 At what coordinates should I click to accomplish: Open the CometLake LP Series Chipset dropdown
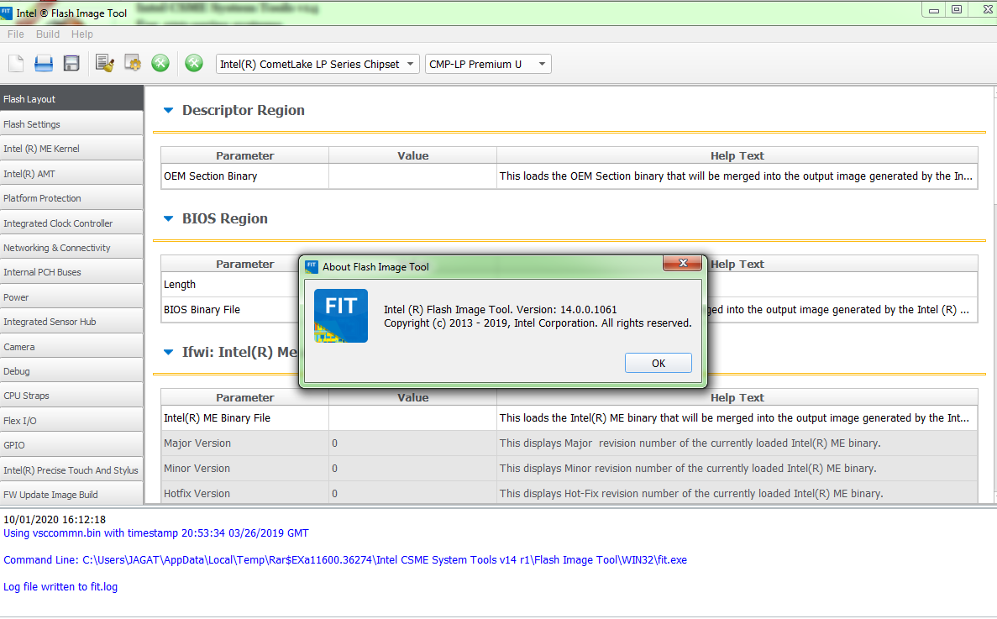pyautogui.click(x=317, y=64)
